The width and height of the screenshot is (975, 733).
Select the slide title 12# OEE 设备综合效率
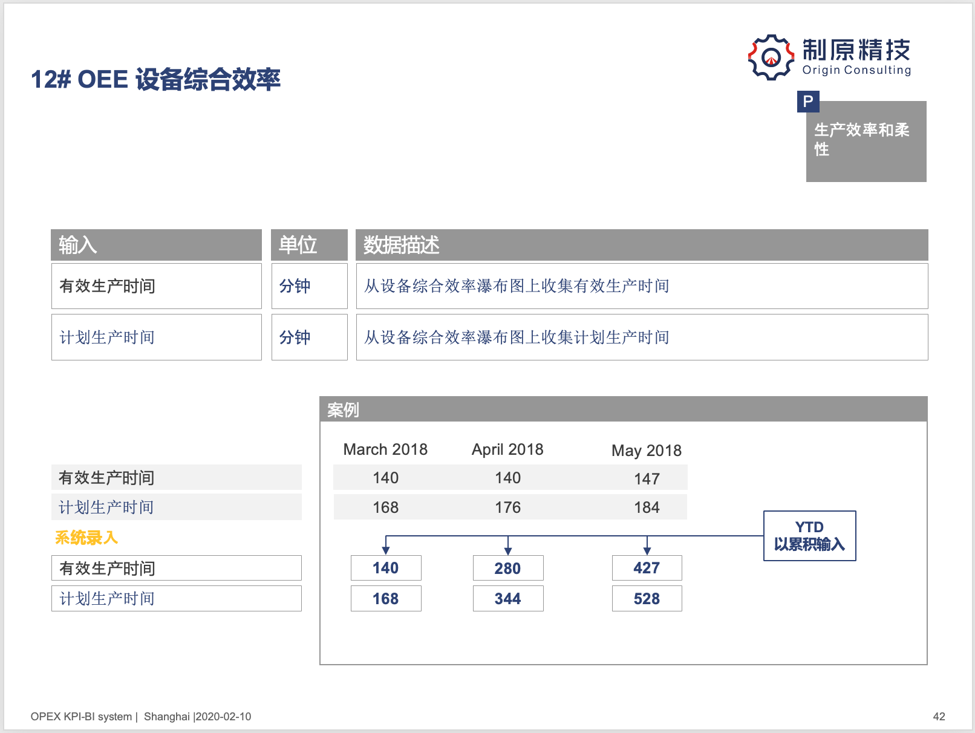(x=155, y=80)
